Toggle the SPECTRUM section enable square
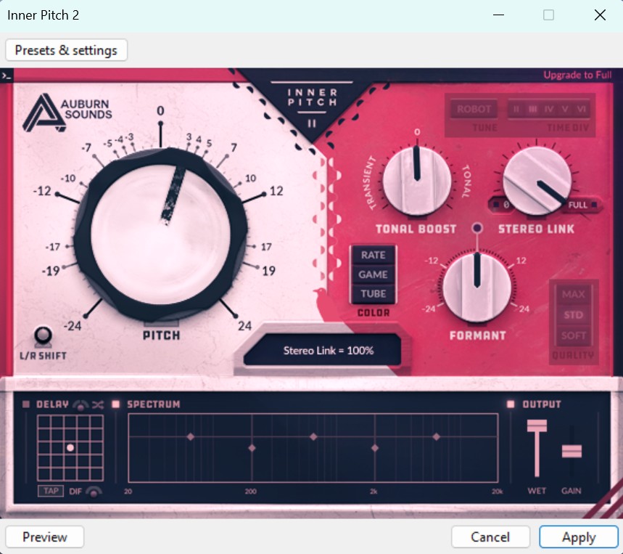The height and width of the screenshot is (554, 623). pos(115,404)
